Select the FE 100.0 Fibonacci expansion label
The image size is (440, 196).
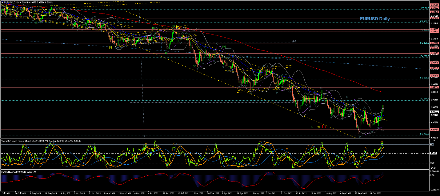425,22
